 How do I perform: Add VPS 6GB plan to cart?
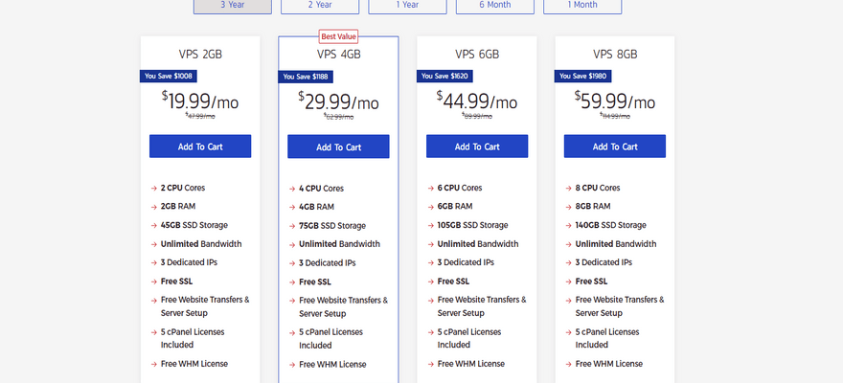tap(477, 146)
